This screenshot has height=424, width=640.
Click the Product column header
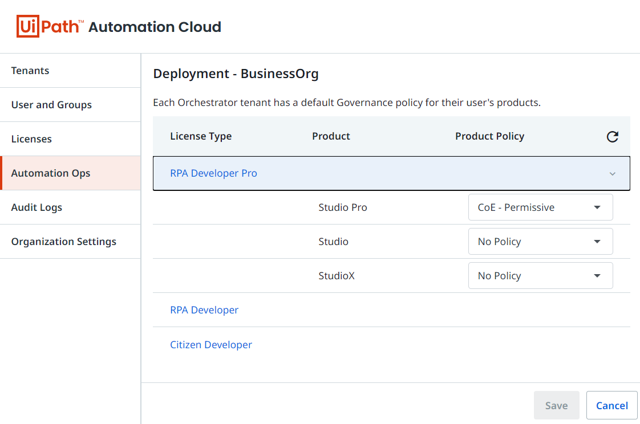pyautogui.click(x=331, y=136)
